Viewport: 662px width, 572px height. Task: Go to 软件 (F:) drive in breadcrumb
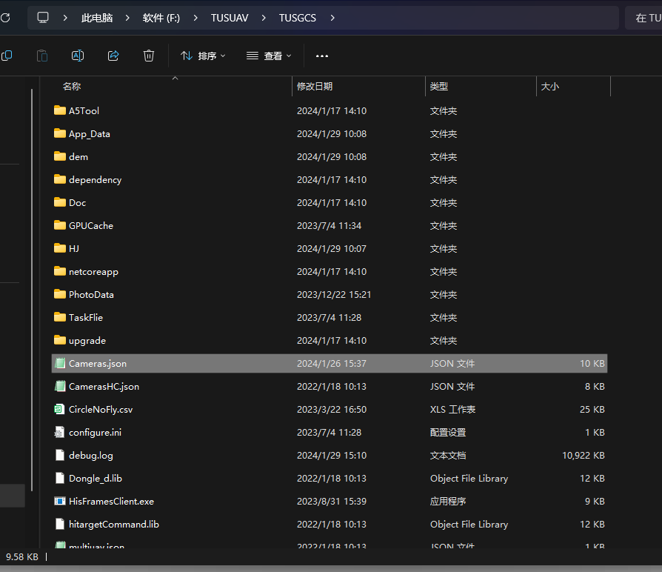click(x=161, y=18)
